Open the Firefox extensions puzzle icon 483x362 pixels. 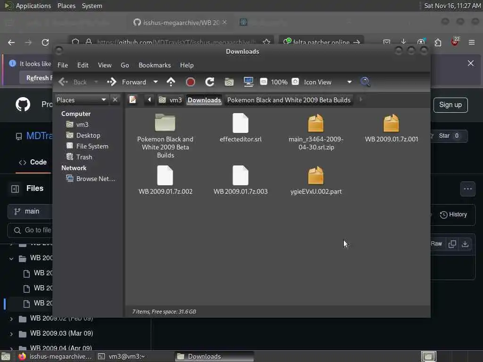click(438, 42)
